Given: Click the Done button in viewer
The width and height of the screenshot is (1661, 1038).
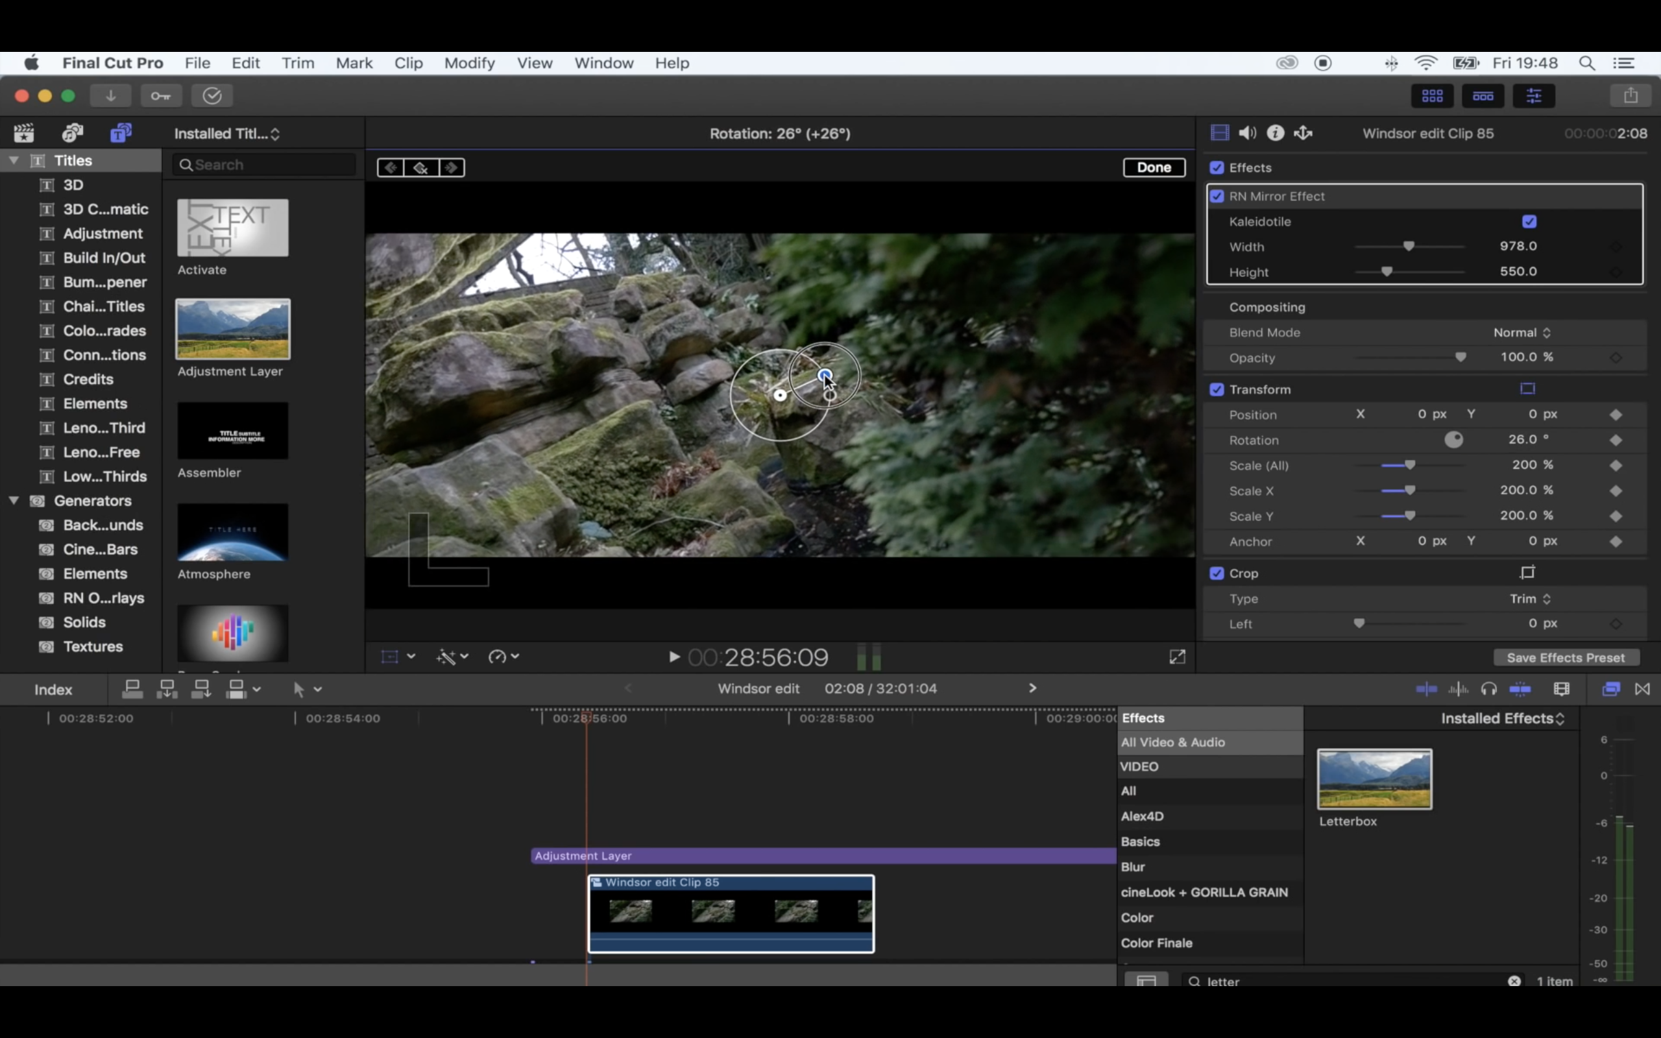Looking at the screenshot, I should coord(1154,167).
